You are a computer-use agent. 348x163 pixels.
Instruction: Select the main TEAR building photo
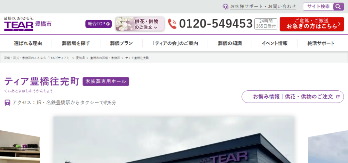174,140
